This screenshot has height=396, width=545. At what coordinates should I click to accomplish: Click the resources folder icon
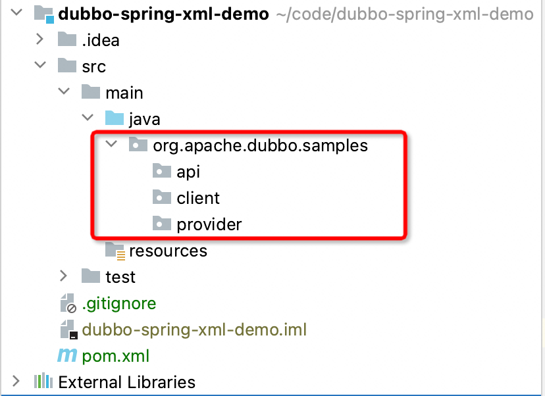pos(115,251)
